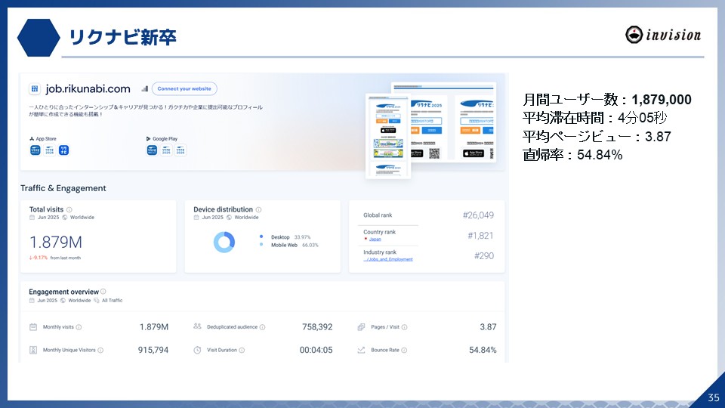
Task: Click the Connect your website button
Action: (x=184, y=89)
